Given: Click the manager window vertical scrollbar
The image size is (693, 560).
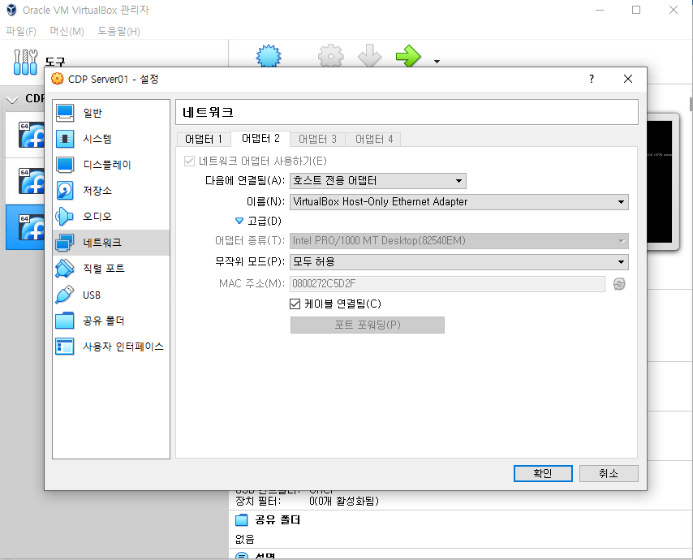Looking at the screenshot, I should coord(691,104).
